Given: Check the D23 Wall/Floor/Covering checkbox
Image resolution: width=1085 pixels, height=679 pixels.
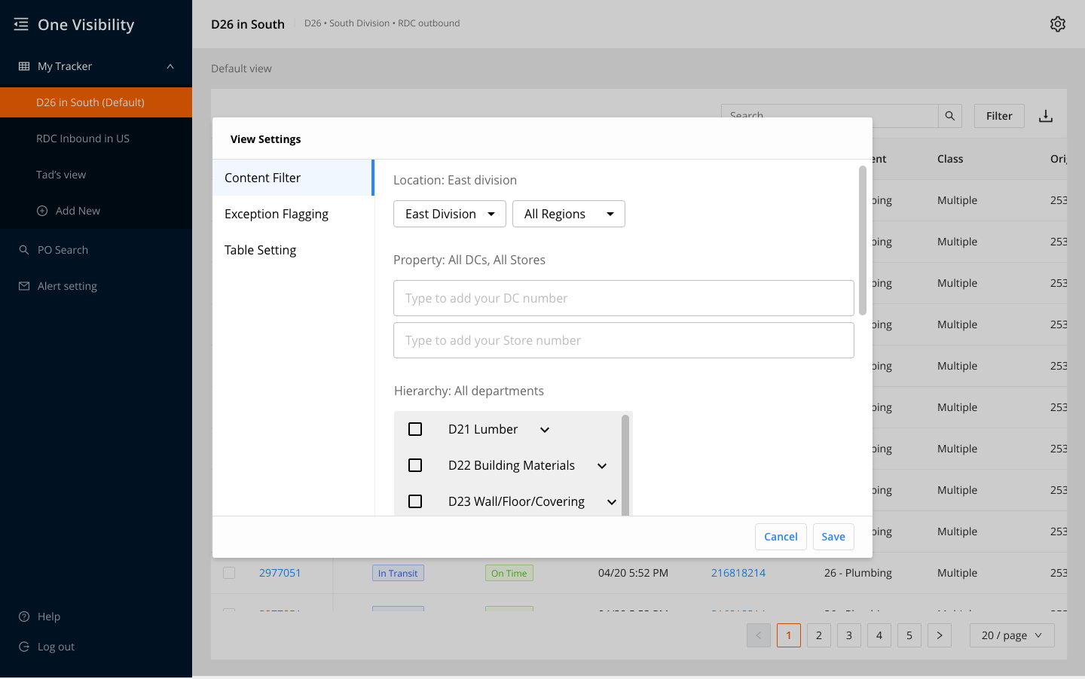Looking at the screenshot, I should click(415, 501).
